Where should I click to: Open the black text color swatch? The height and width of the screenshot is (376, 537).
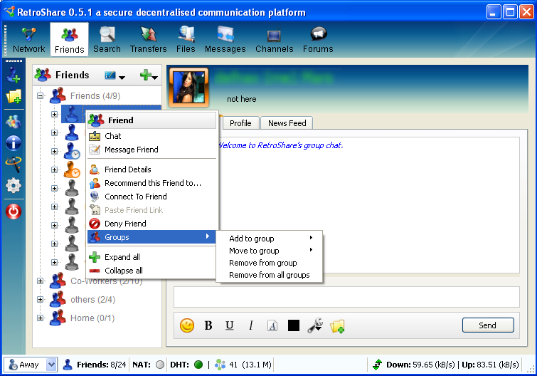point(293,325)
